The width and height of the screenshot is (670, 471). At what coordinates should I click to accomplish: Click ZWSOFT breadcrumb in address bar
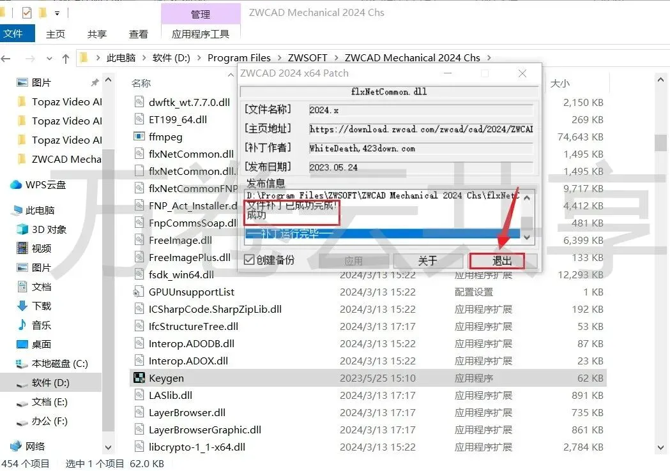click(x=308, y=57)
